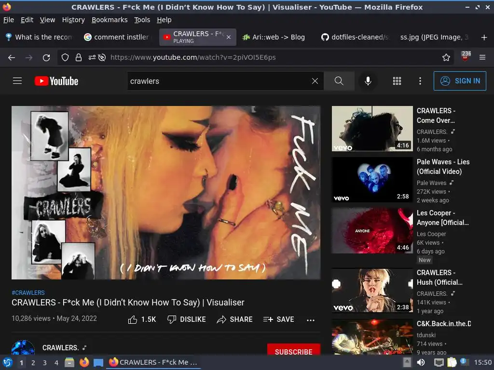Show hidden tray icons with the arrow
The height and width of the screenshot is (370, 494).
coord(407,362)
